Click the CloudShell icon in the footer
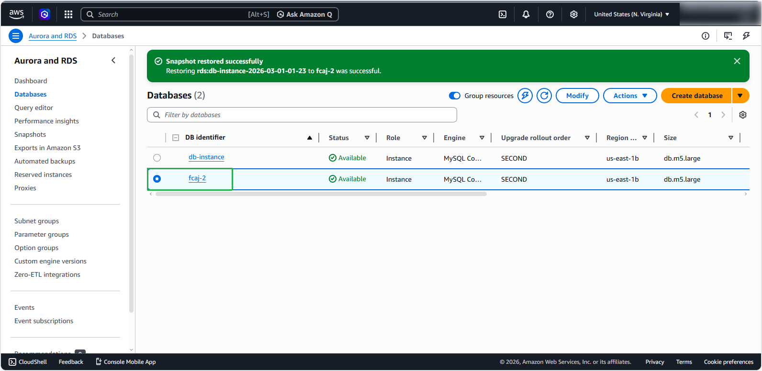The width and height of the screenshot is (762, 371). pos(12,362)
